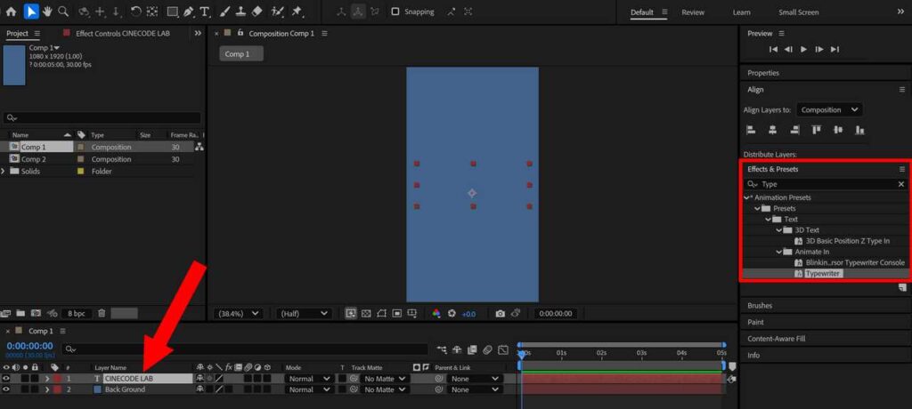
Task: Open Mode dropdown for CINECODE LAB layer
Action: 309,378
